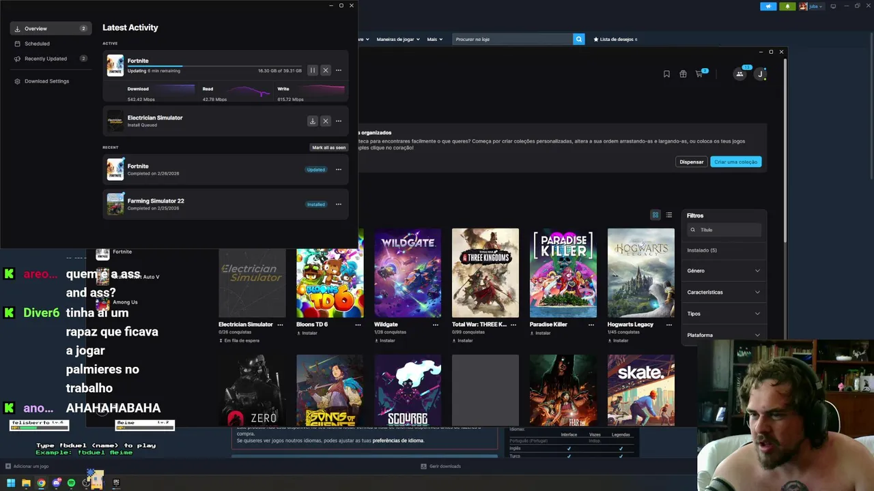Open Steam announcements megaphone button
The width and height of the screenshot is (874, 491).
click(x=768, y=6)
